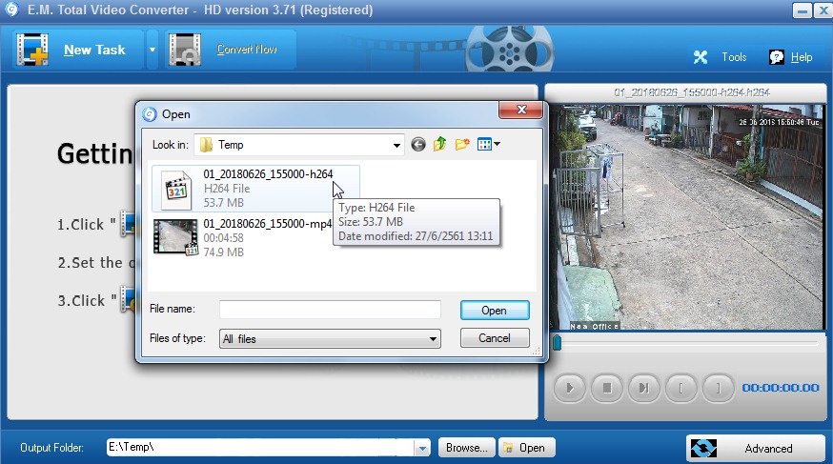The height and width of the screenshot is (464, 833).
Task: Click Browse for output folder
Action: (466, 448)
